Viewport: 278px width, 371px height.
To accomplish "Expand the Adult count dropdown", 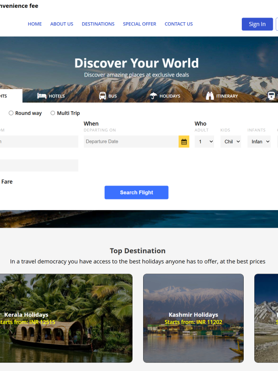I will 204,141.
